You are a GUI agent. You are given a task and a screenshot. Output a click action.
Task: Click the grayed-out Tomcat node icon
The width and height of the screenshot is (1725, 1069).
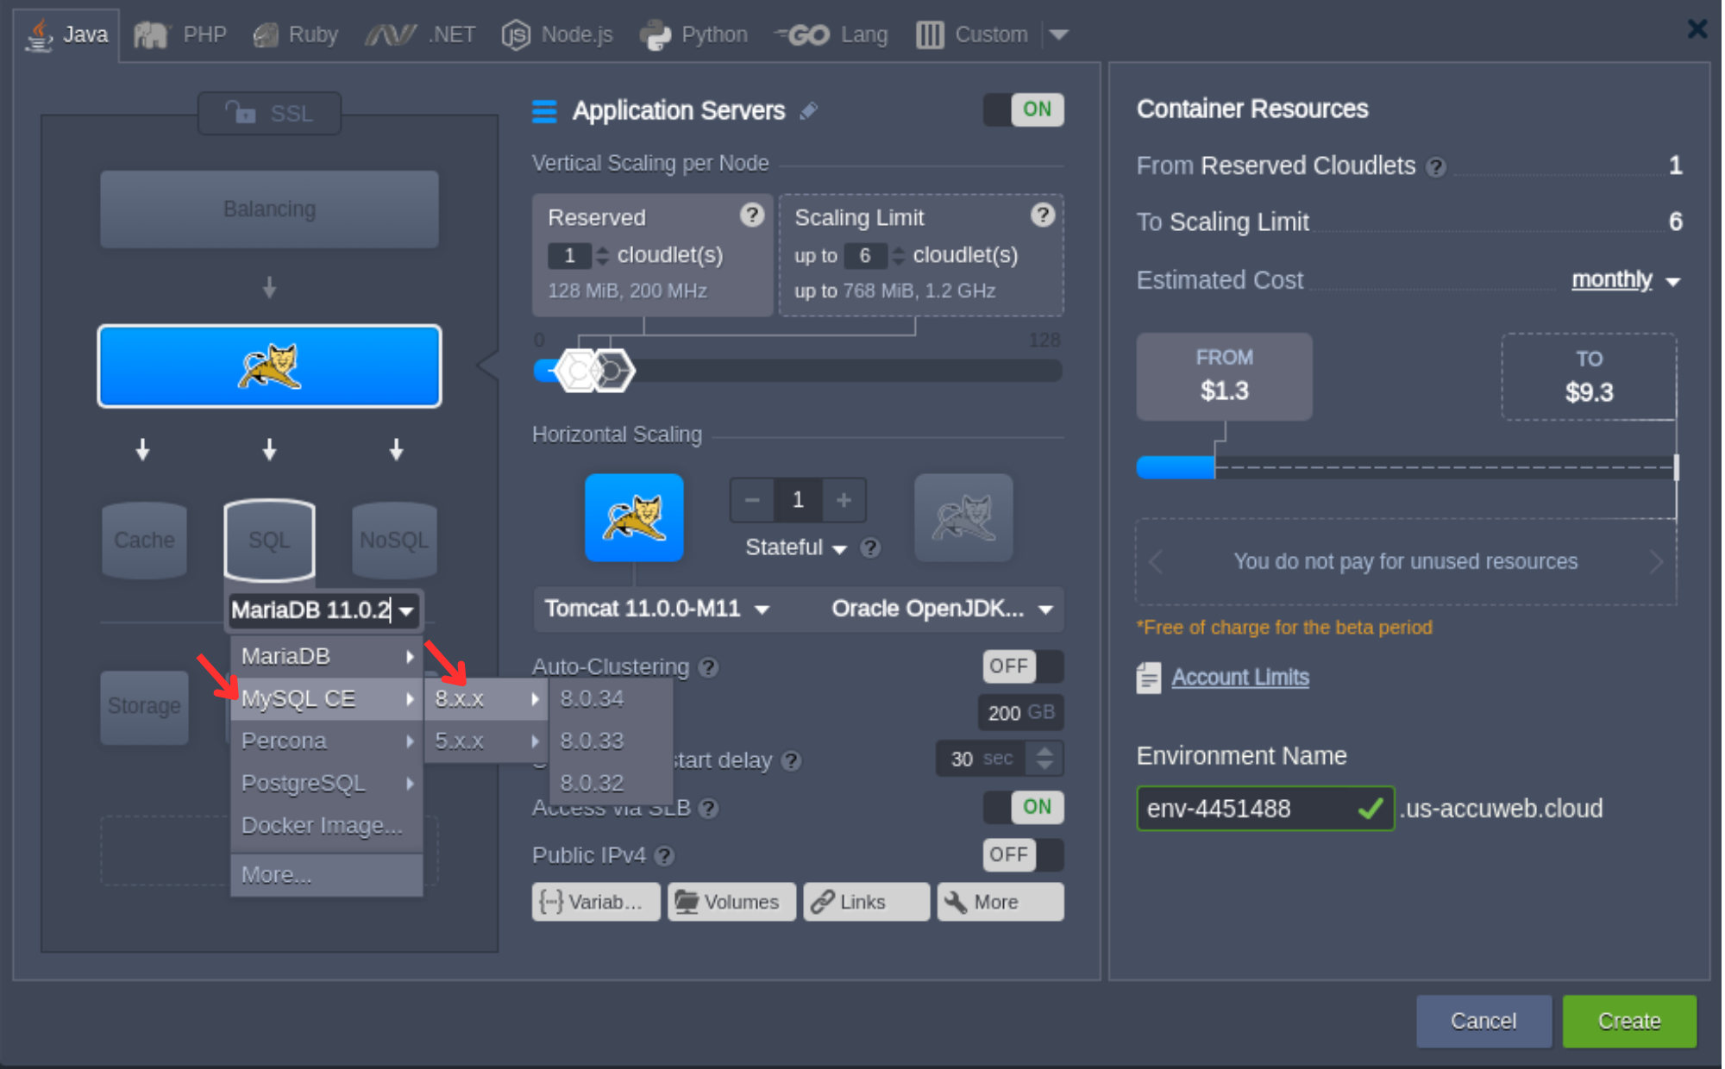coord(963,518)
